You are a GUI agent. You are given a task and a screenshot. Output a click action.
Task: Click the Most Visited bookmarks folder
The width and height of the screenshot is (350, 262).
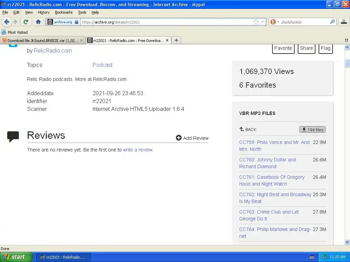(x=15, y=32)
